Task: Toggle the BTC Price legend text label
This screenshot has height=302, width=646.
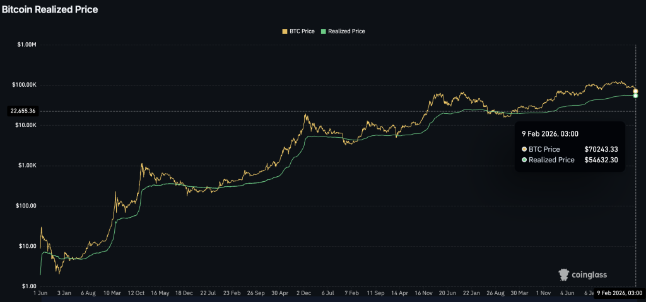Action: click(x=301, y=31)
